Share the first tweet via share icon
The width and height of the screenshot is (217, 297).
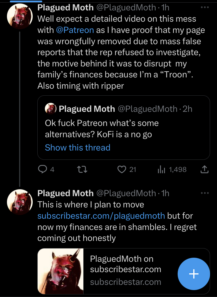point(205,169)
